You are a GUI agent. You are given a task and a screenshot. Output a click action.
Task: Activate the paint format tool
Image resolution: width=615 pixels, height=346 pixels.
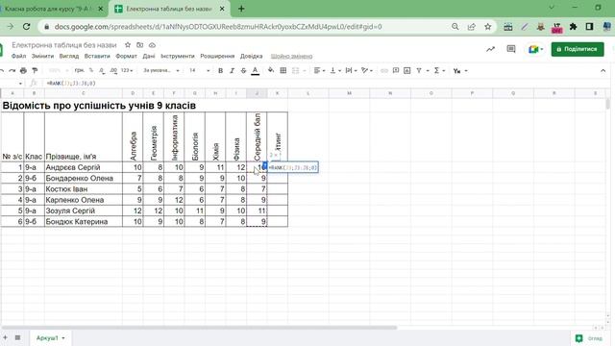tap(35, 70)
